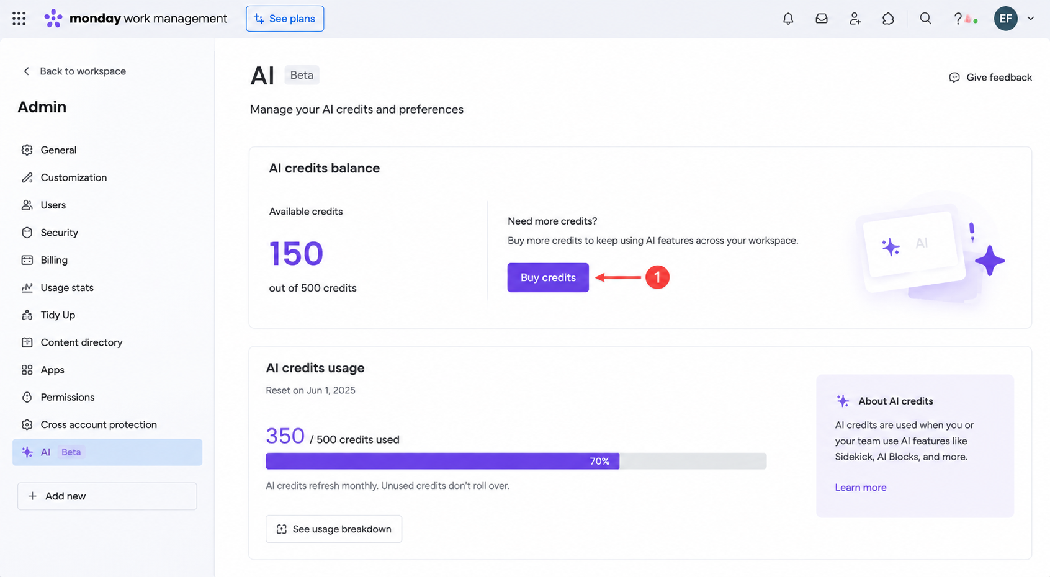Click the search magnifier icon
Image resolution: width=1050 pixels, height=577 pixels.
925,19
